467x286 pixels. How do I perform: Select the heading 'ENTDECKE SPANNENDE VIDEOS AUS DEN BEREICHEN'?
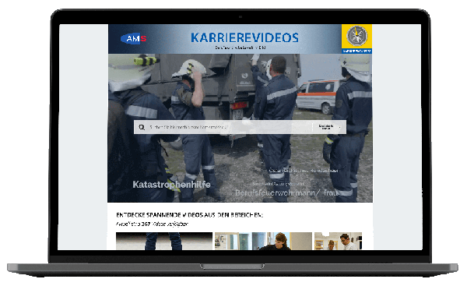pyautogui.click(x=189, y=215)
